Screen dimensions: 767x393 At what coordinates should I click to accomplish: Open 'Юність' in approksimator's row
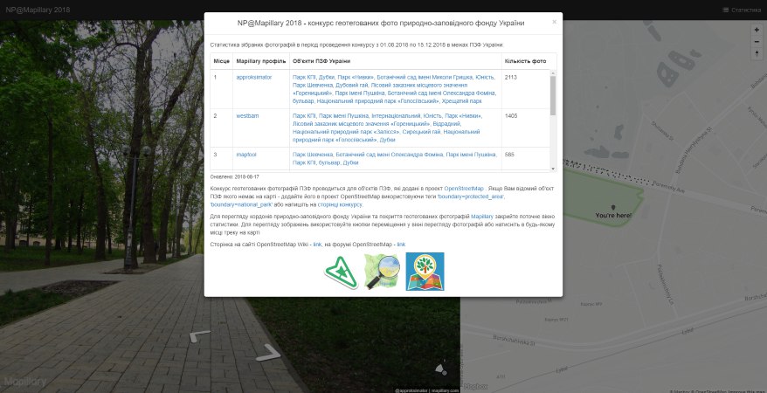[x=486, y=77]
